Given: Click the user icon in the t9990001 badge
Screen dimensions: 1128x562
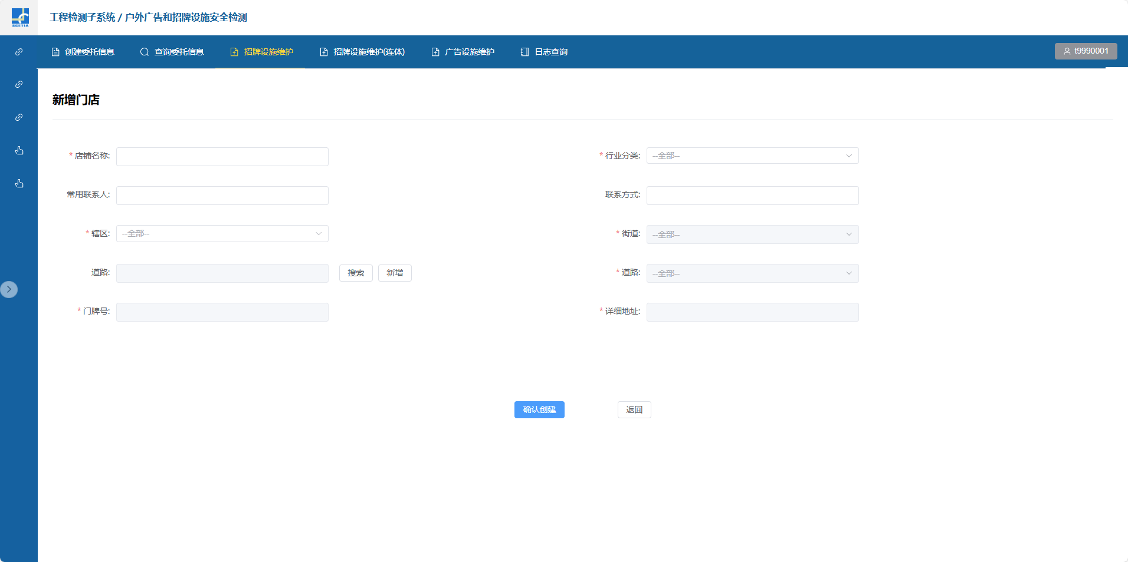Looking at the screenshot, I should coord(1067,51).
